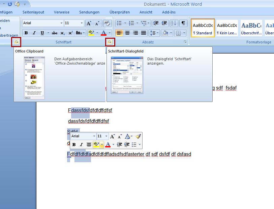Screen dimensions: 274x209
Task: Toggle Italic in the floating mini toolbar
Action: pos(81,144)
